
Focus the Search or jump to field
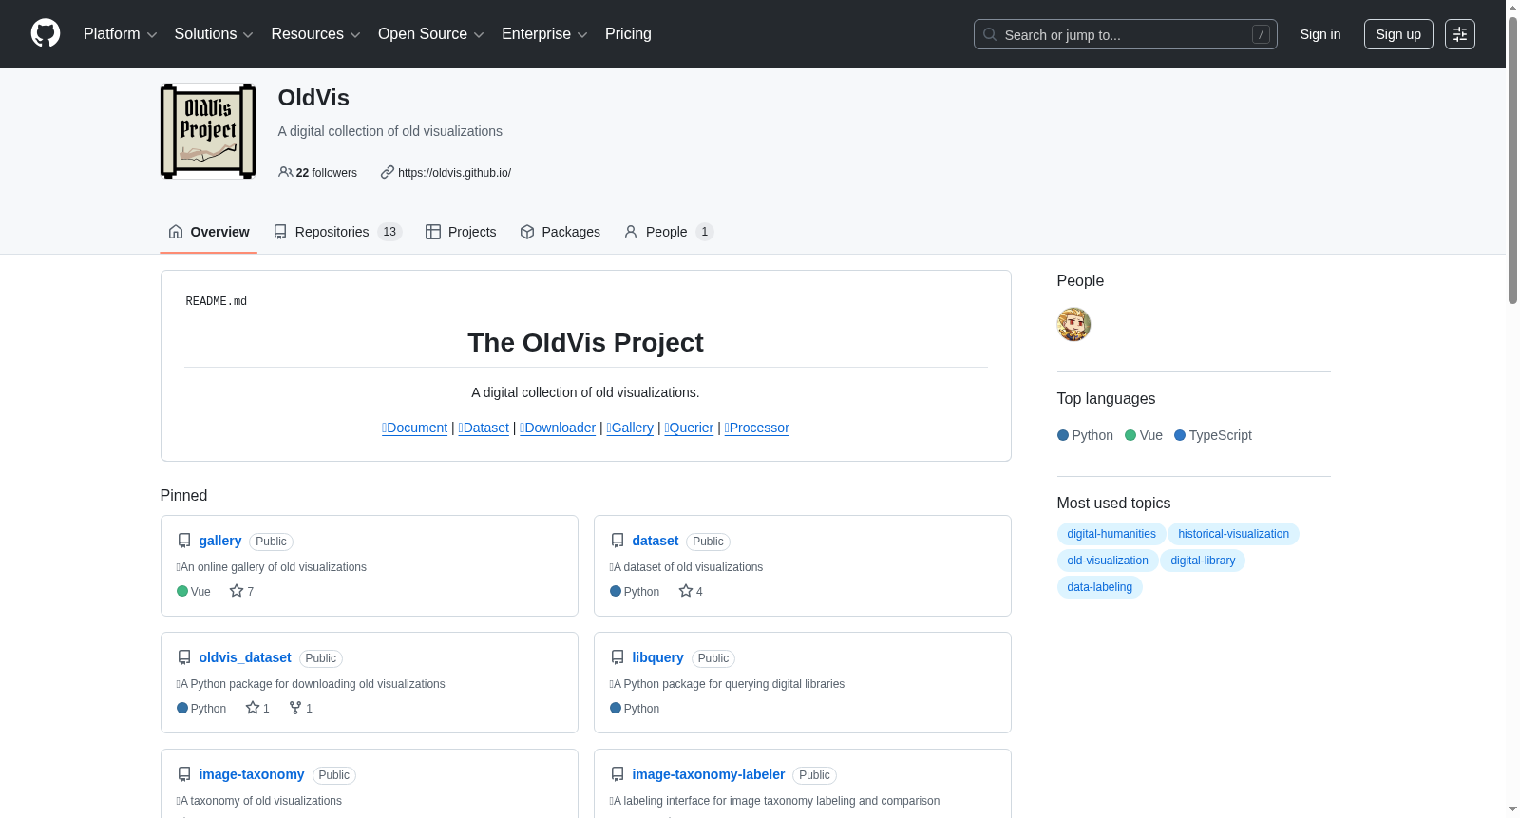1126,34
